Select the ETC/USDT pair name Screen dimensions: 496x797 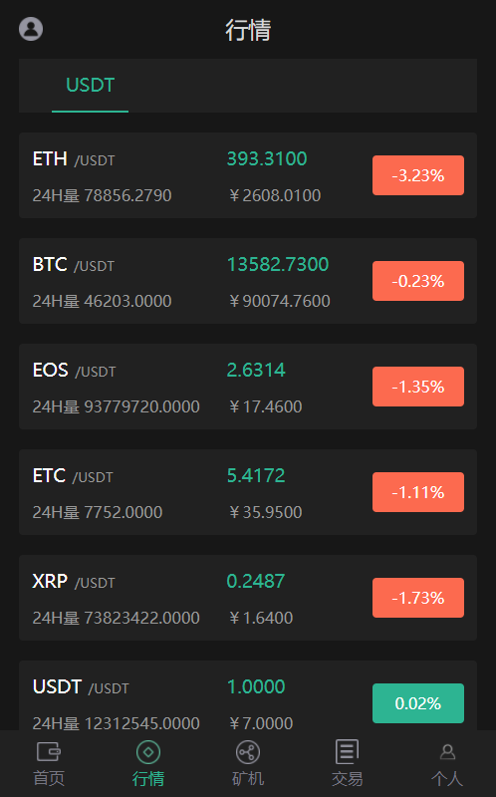(x=73, y=476)
